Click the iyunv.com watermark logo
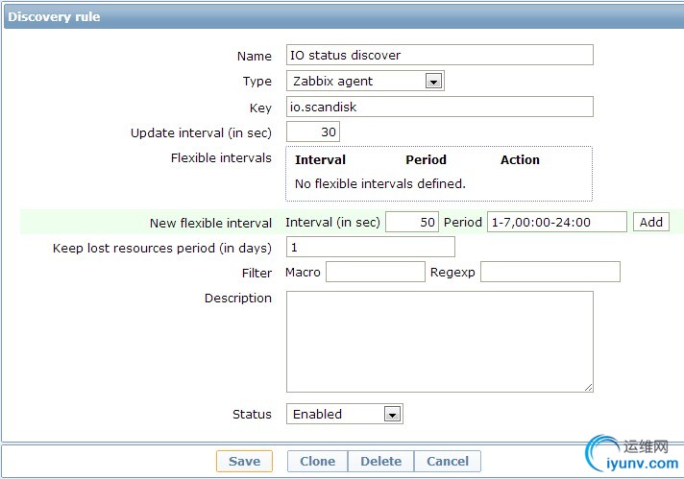The image size is (684, 479). [632, 454]
